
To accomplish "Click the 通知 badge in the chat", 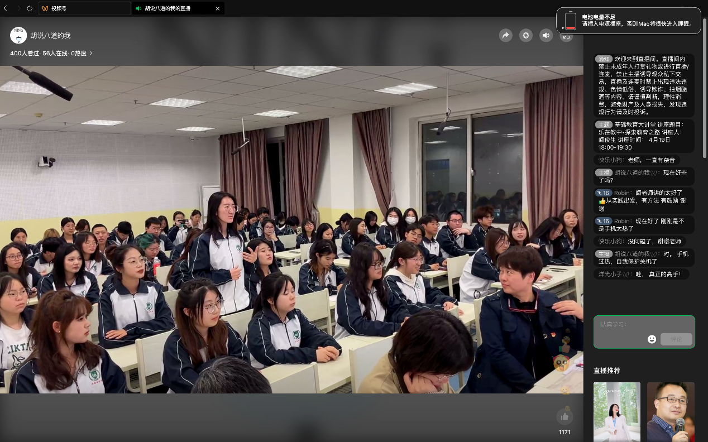I will click(x=603, y=59).
